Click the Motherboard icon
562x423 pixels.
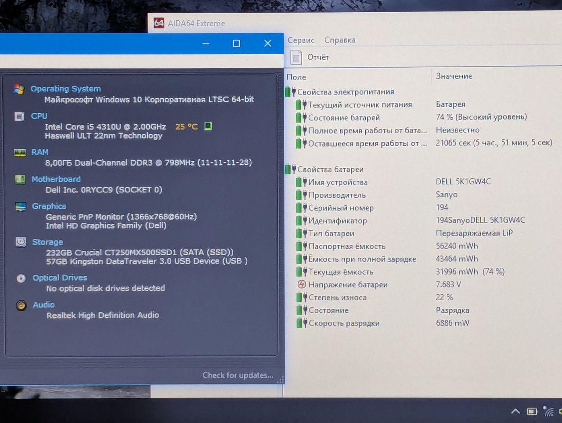[20, 179]
